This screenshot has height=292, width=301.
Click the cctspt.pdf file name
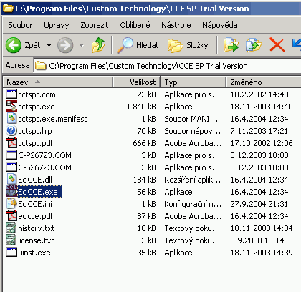[36, 143]
